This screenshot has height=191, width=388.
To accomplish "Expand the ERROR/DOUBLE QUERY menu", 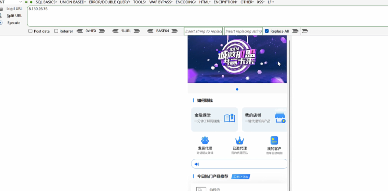I will pyautogui.click(x=109, y=2).
